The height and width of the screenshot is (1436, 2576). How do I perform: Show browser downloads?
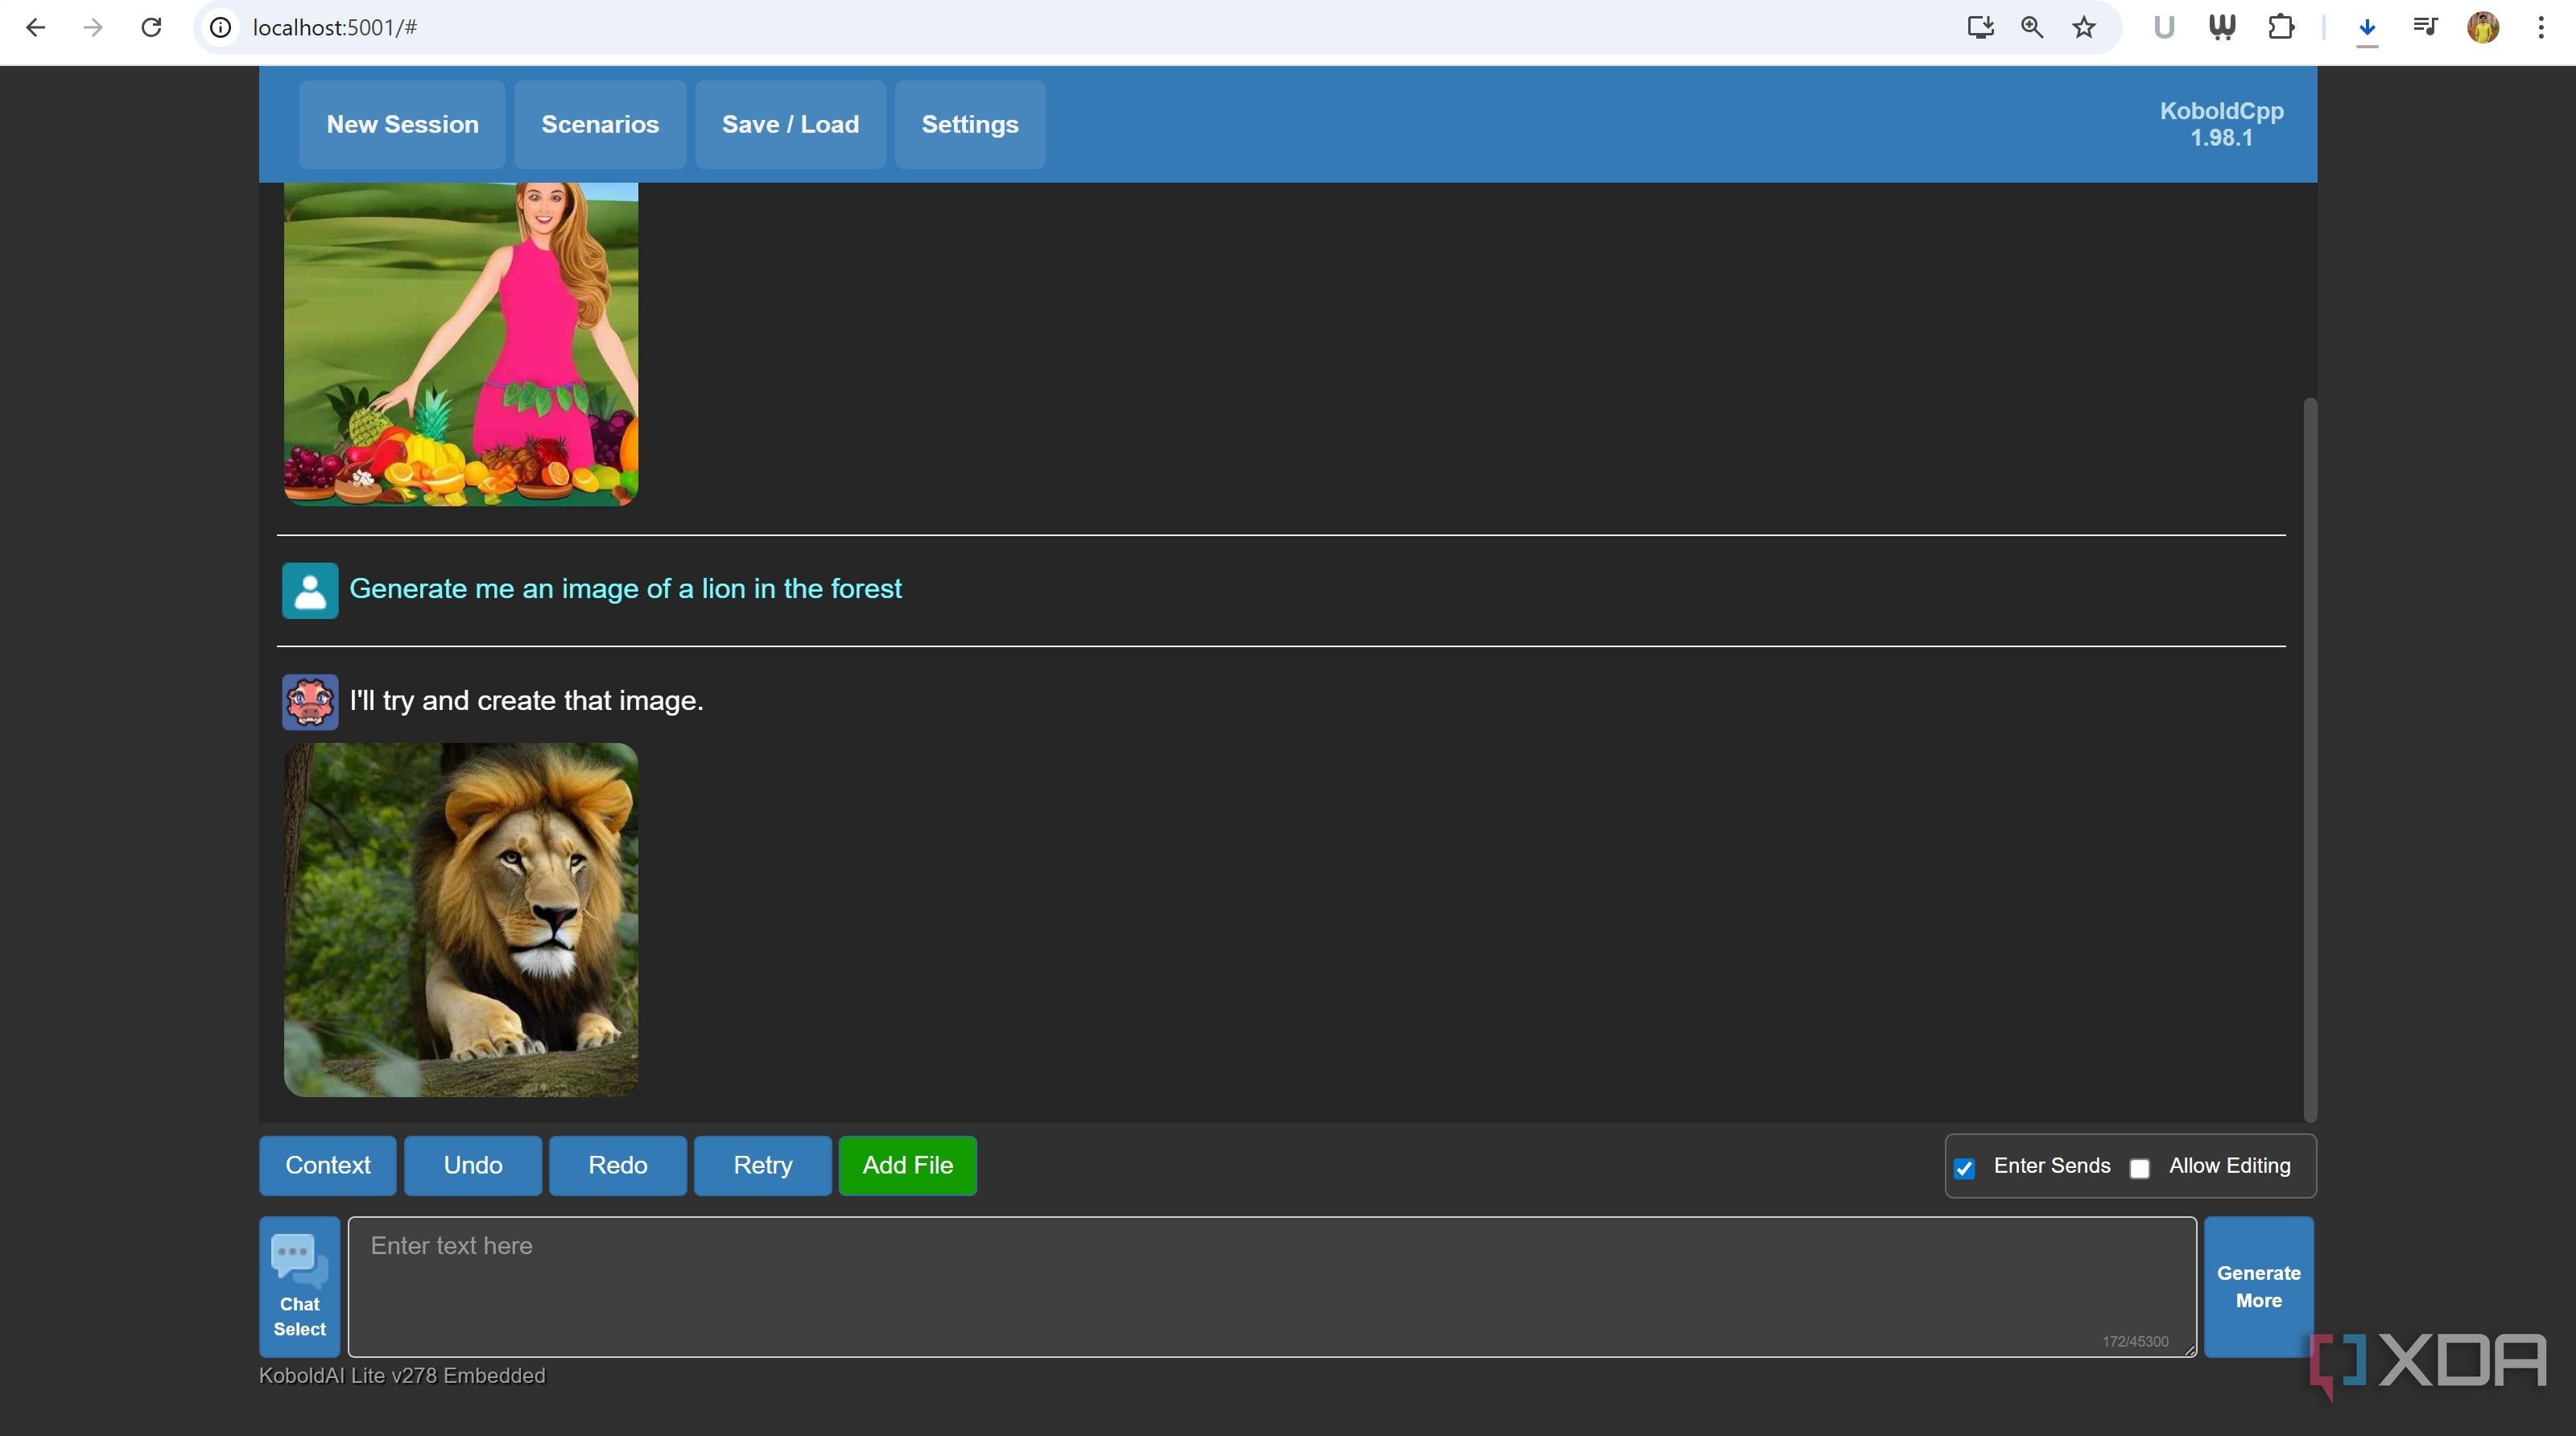click(x=2367, y=28)
